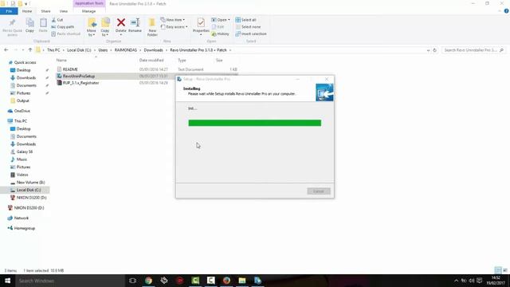
Task: Click the Windows Start button
Action: click(x=7, y=281)
